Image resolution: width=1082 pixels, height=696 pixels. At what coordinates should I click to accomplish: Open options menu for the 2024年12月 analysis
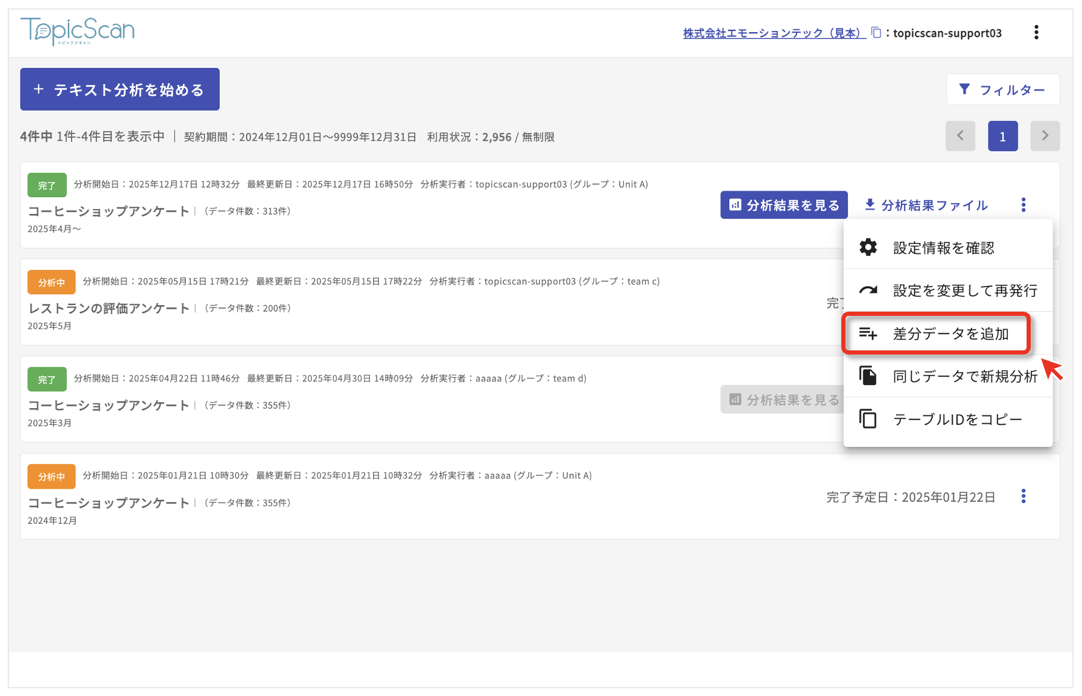pyautogui.click(x=1024, y=496)
